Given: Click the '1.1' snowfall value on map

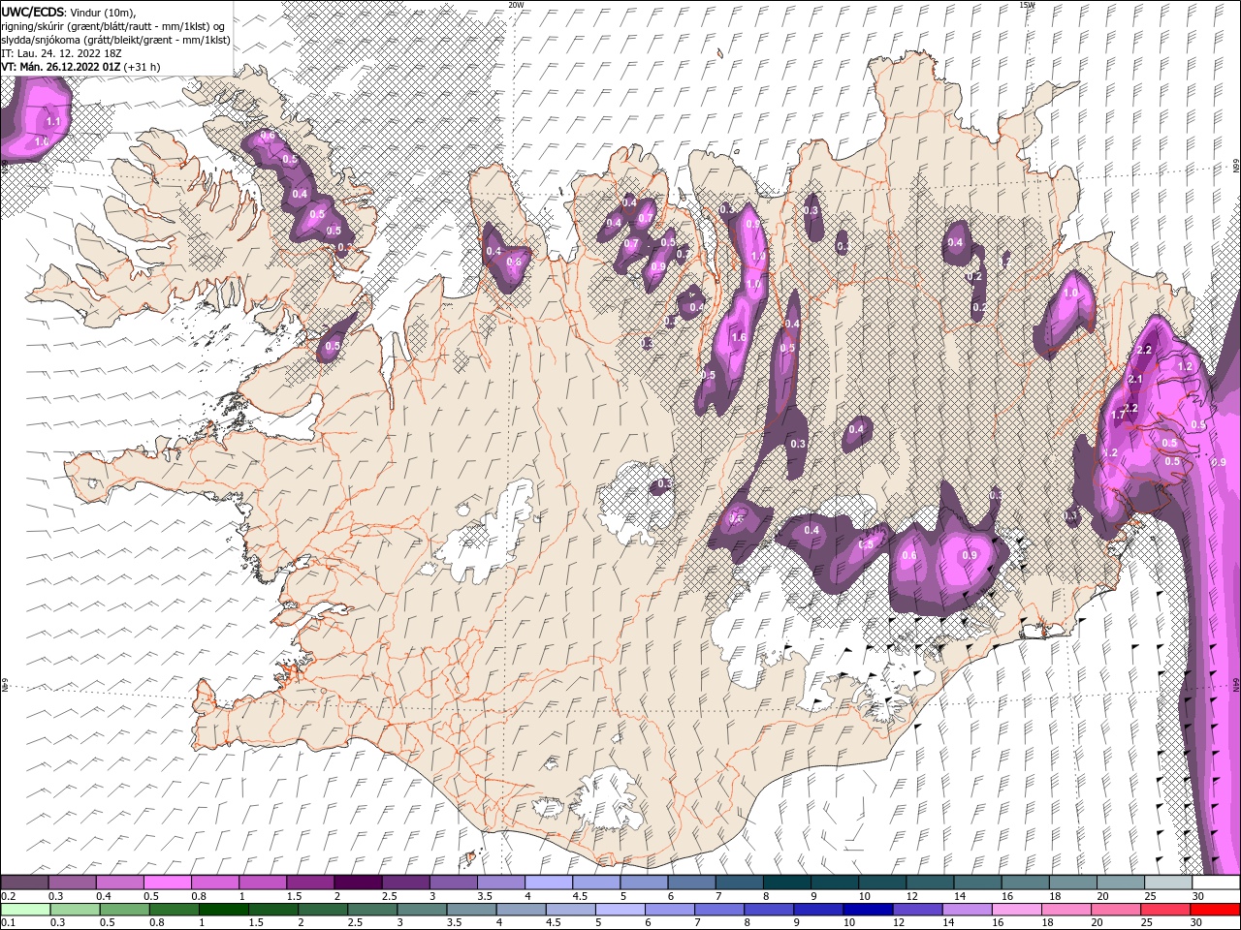Looking at the screenshot, I should [x=53, y=121].
